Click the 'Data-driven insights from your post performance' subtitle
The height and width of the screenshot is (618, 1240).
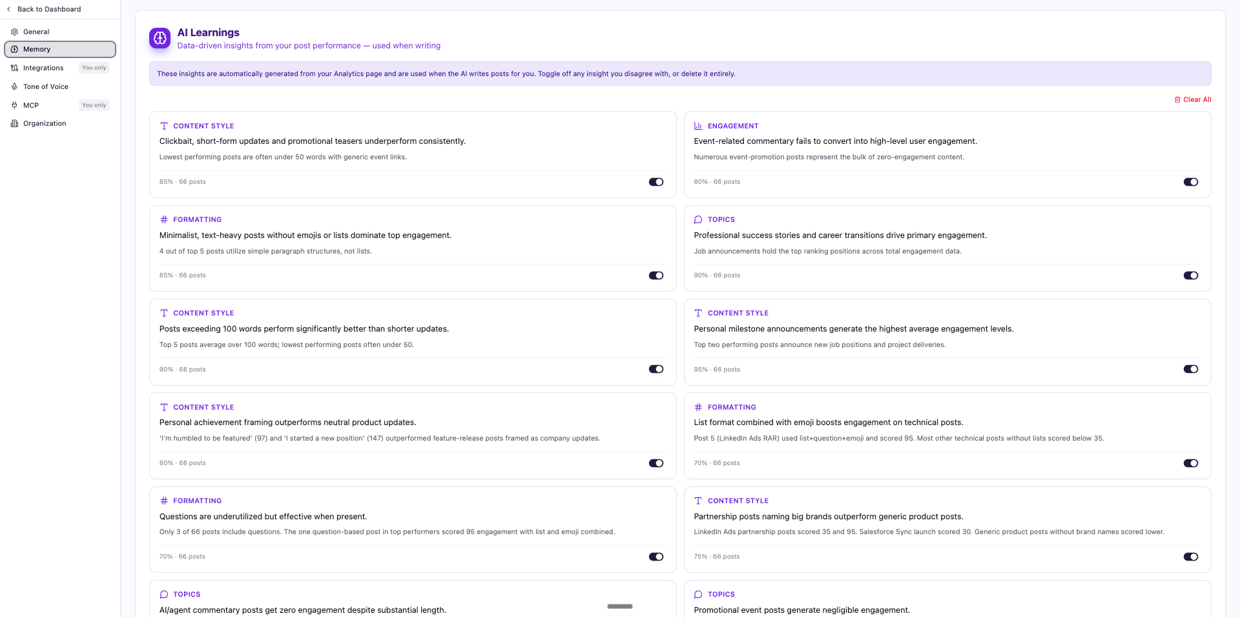point(309,46)
